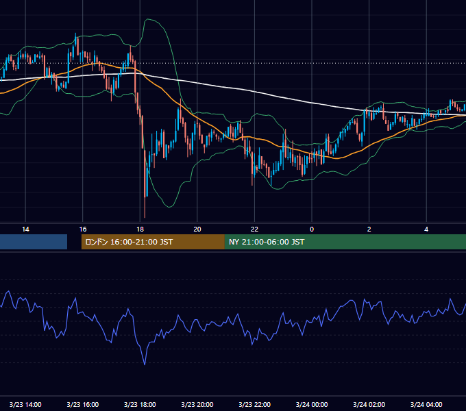
Task: Click the upper axis hour label 0
Action: [x=312, y=229]
